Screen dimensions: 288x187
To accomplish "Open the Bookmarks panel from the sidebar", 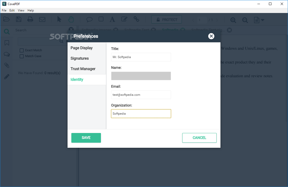I will (7, 43).
